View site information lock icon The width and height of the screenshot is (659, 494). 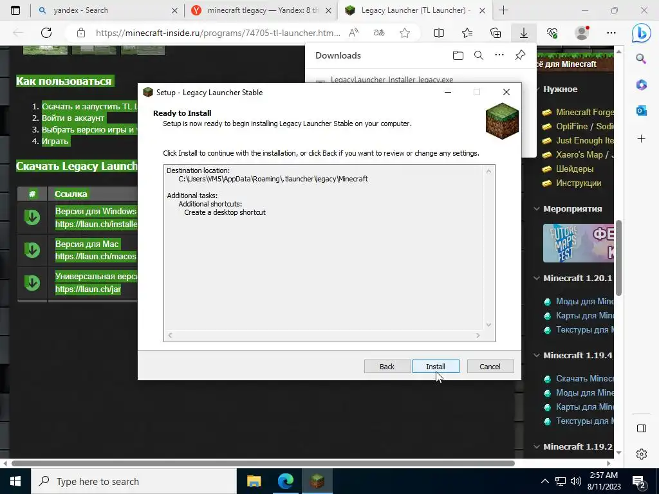pos(81,33)
